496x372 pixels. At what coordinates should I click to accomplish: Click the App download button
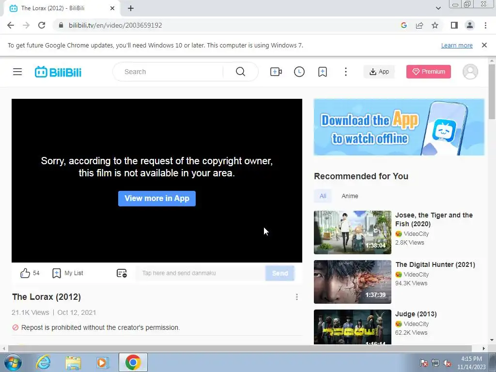[x=379, y=72]
